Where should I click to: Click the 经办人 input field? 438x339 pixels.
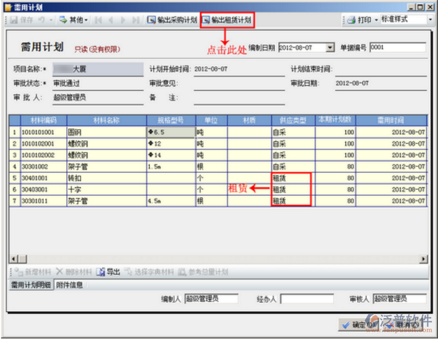pos(306,299)
